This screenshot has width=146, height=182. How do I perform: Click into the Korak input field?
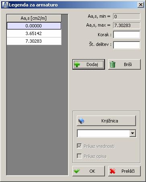tap(127, 35)
